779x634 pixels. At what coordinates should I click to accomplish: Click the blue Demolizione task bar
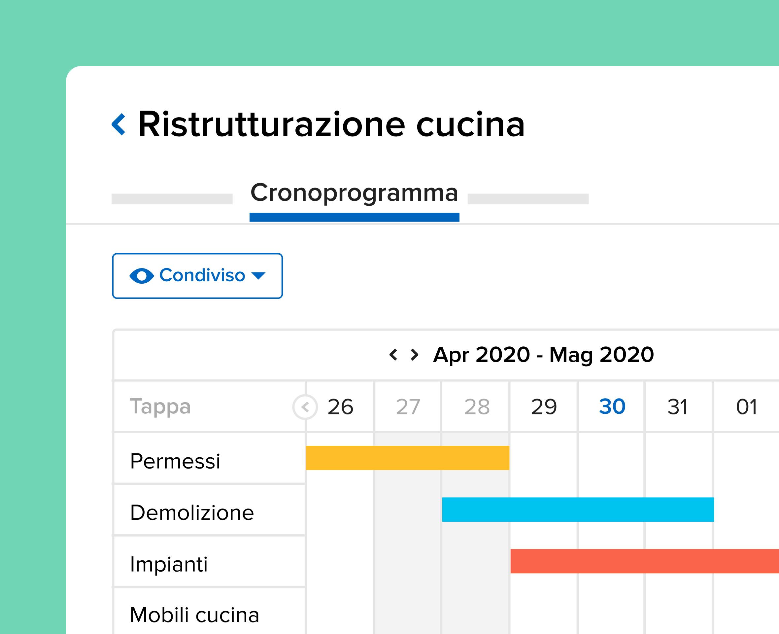tap(578, 510)
